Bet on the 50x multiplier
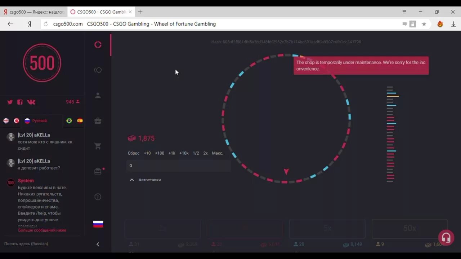The height and width of the screenshot is (259, 461). [409, 229]
